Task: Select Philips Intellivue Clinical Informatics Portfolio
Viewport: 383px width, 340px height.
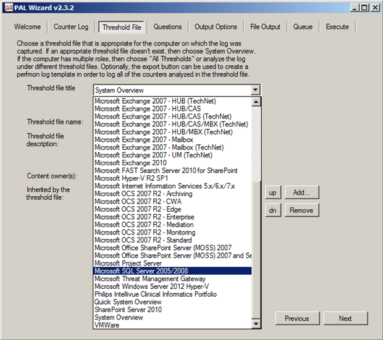Action: (x=172, y=294)
